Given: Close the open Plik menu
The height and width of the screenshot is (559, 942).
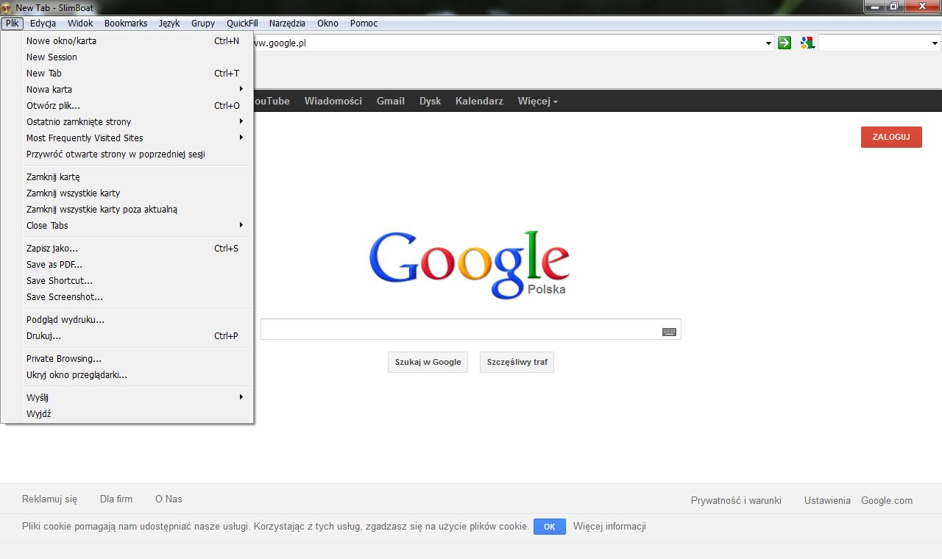Looking at the screenshot, I should [x=12, y=24].
